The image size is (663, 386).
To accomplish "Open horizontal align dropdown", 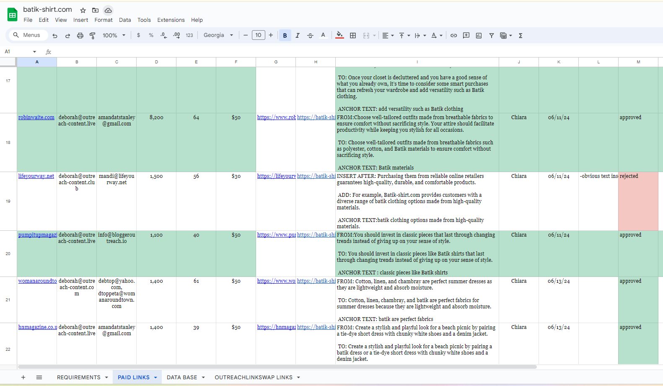I will click(x=388, y=36).
